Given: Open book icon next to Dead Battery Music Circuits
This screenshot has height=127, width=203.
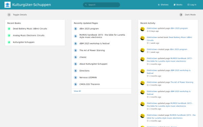Looking at the screenshot, I should click(x=9, y=29).
